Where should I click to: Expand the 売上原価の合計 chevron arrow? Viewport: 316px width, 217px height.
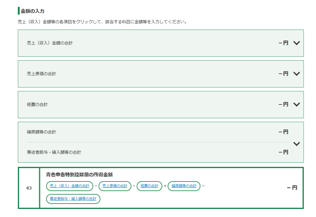296,74
